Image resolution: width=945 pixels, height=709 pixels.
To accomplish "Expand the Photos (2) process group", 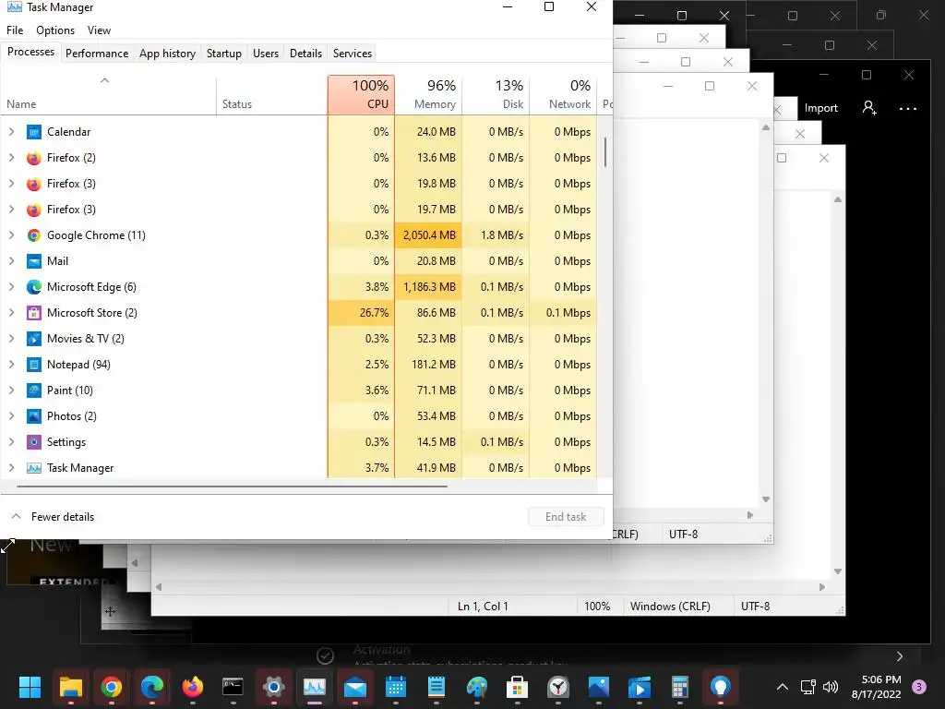I will click(x=11, y=416).
